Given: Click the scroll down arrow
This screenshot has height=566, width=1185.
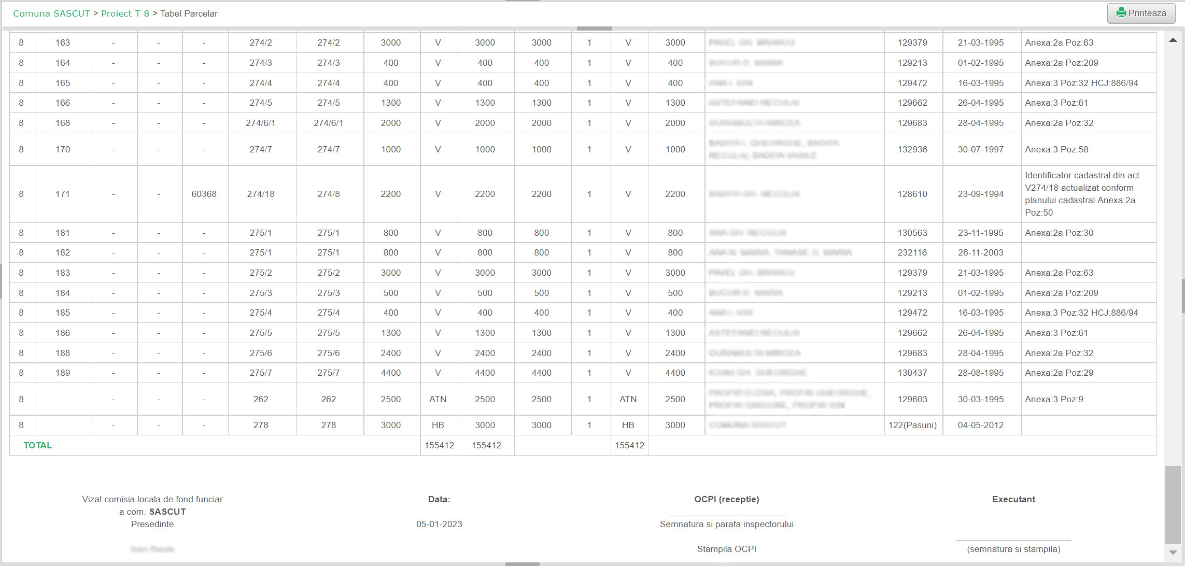Looking at the screenshot, I should (1173, 553).
